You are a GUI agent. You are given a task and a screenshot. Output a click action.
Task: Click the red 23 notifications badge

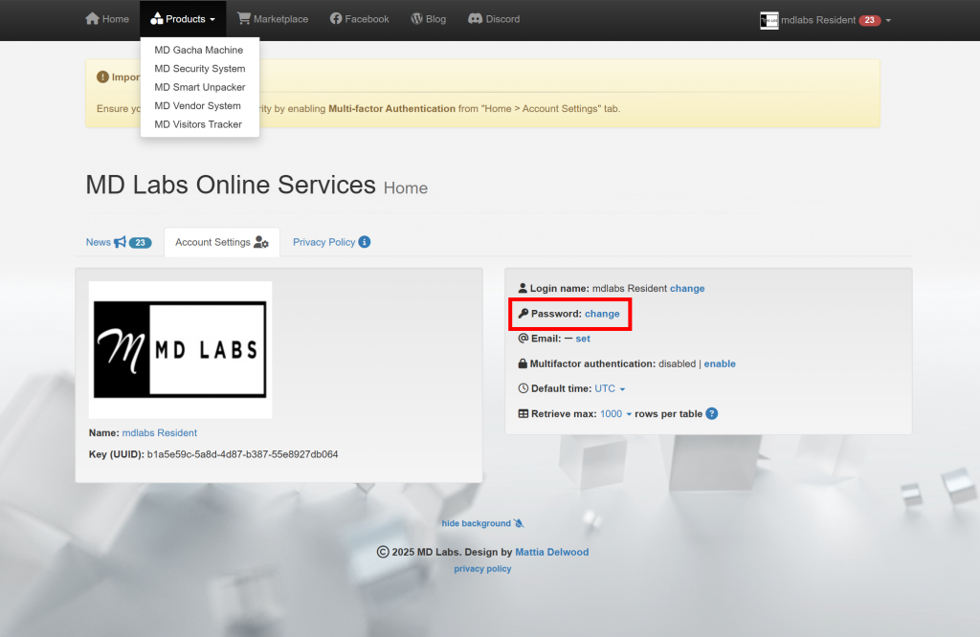point(869,20)
